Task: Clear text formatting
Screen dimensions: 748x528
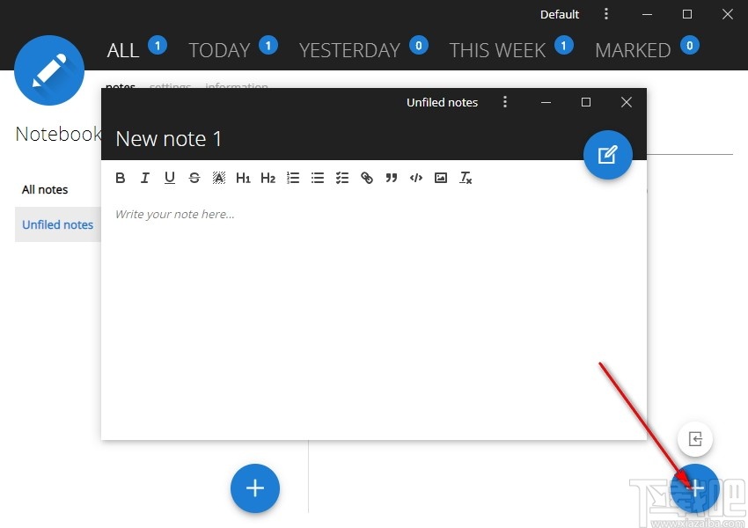Action: (x=466, y=178)
